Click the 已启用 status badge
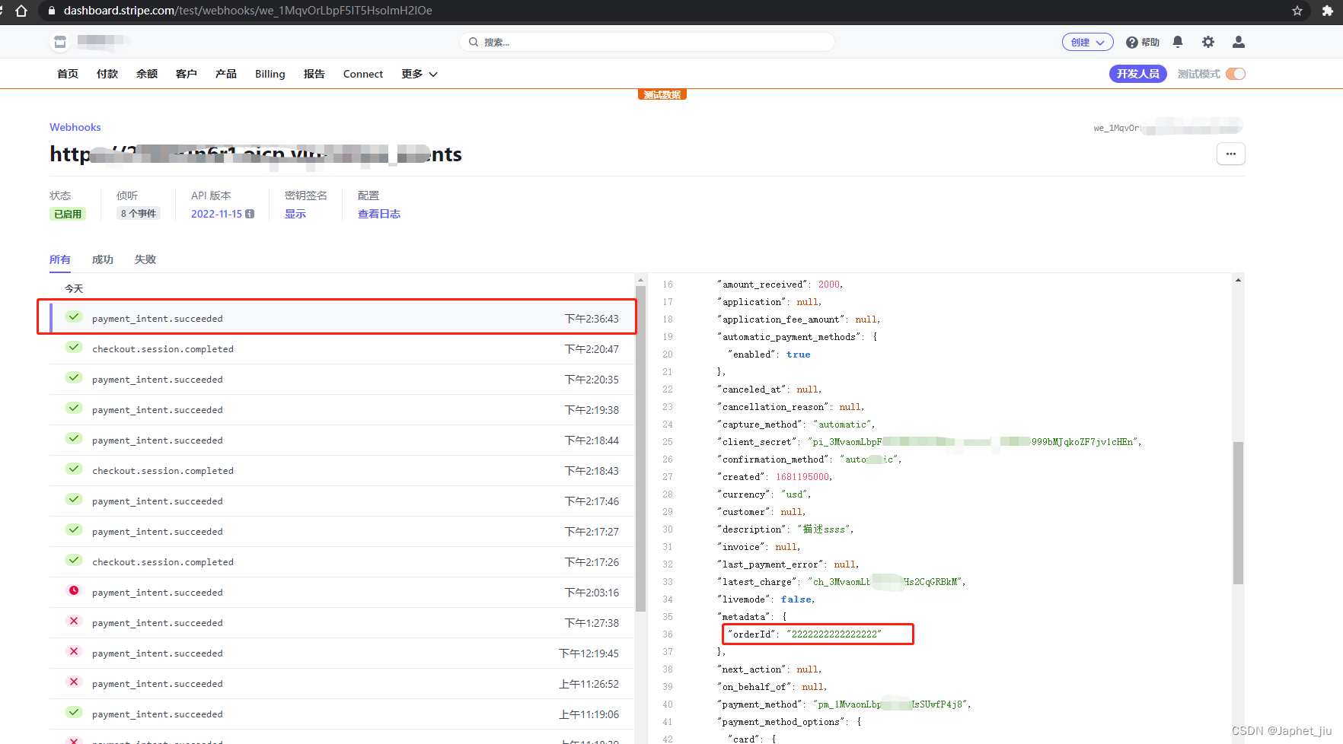This screenshot has width=1343, height=744. tap(68, 214)
